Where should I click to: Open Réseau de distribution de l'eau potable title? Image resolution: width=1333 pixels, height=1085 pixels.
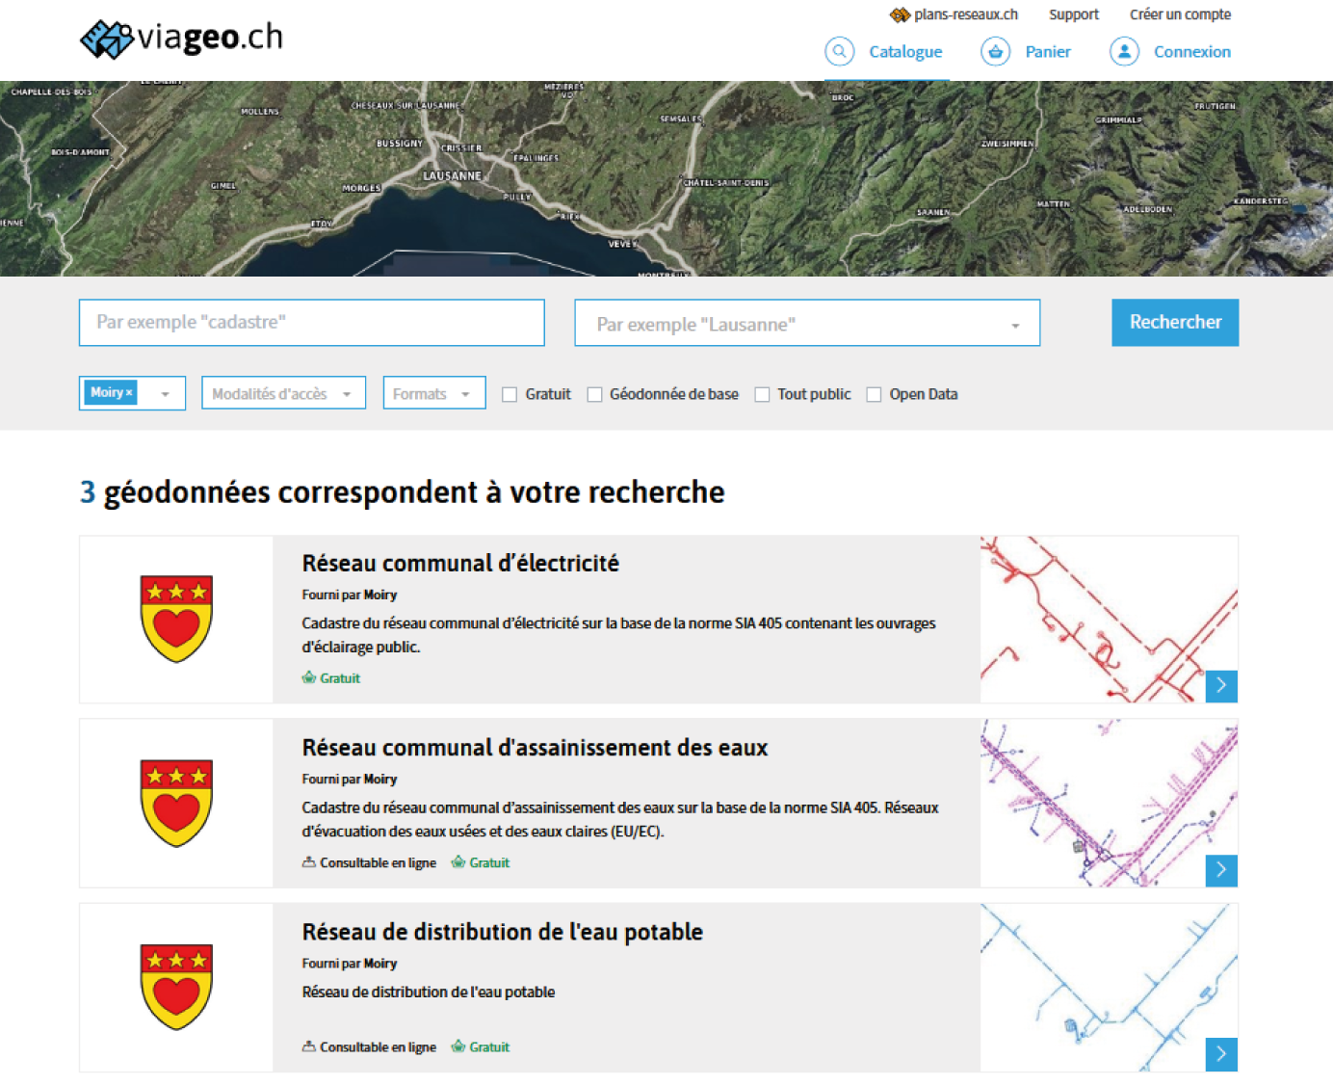coord(502,931)
